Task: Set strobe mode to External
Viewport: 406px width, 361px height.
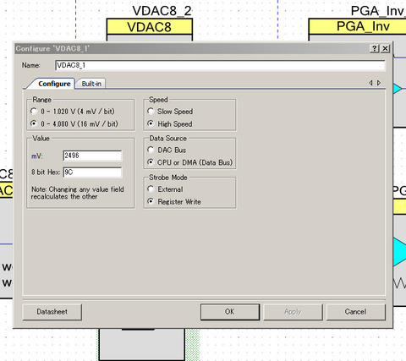Action: pos(151,189)
